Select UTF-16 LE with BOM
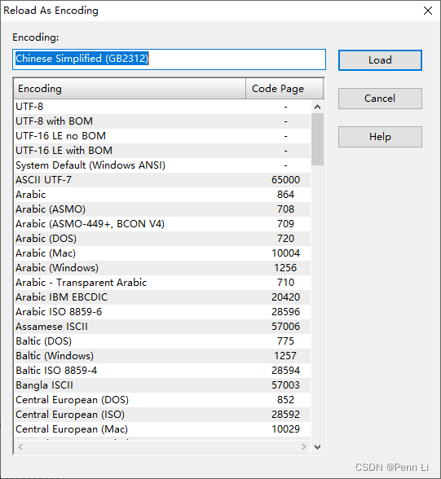The height and width of the screenshot is (479, 441). click(x=162, y=151)
